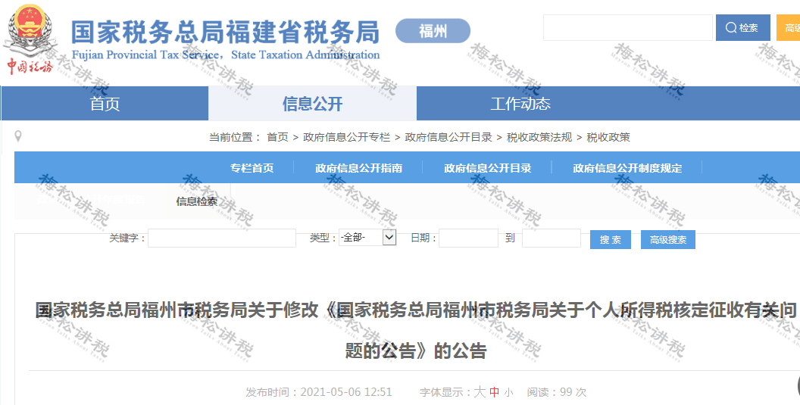Go to the 首页 main tab
This screenshot has height=405, width=800.
105,104
